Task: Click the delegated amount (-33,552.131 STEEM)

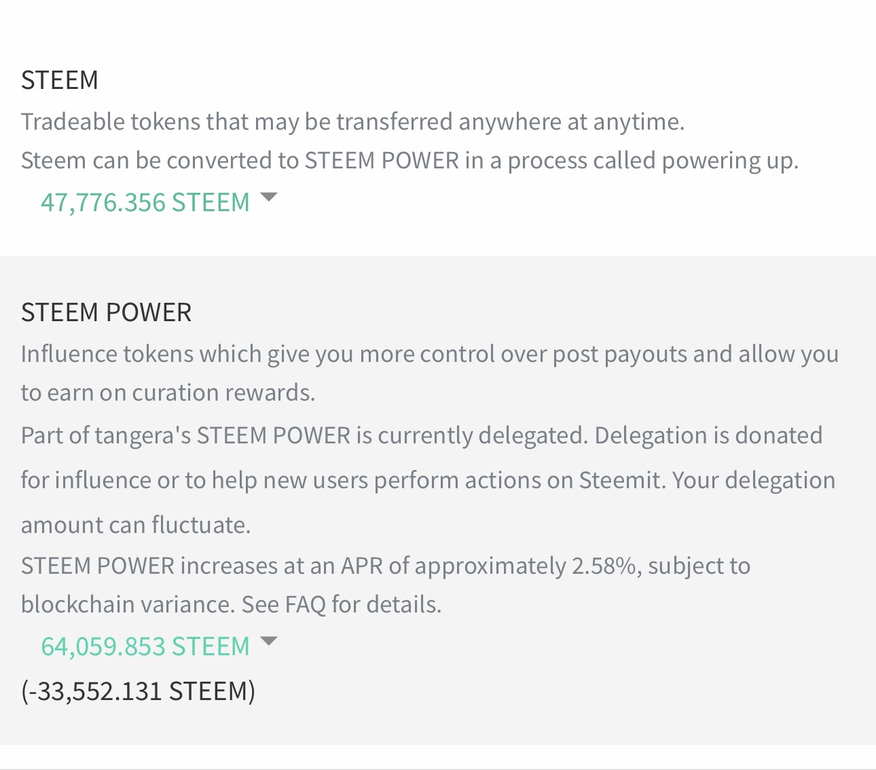Action: 138,691
